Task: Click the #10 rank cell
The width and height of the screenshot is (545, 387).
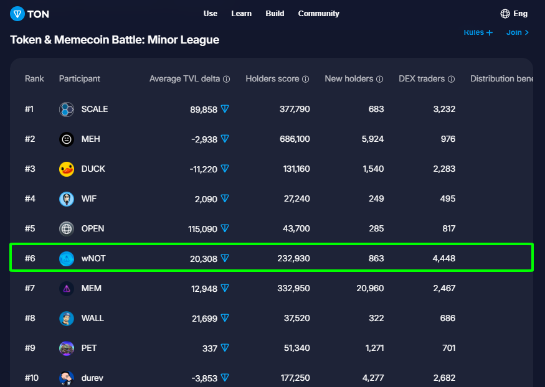Action: (x=32, y=378)
